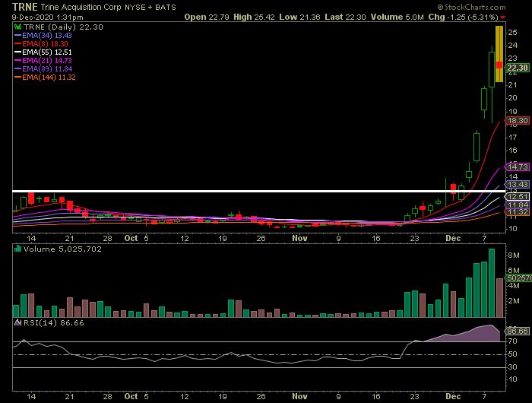Click the Volume 5,025,702 panel label

tap(62, 249)
